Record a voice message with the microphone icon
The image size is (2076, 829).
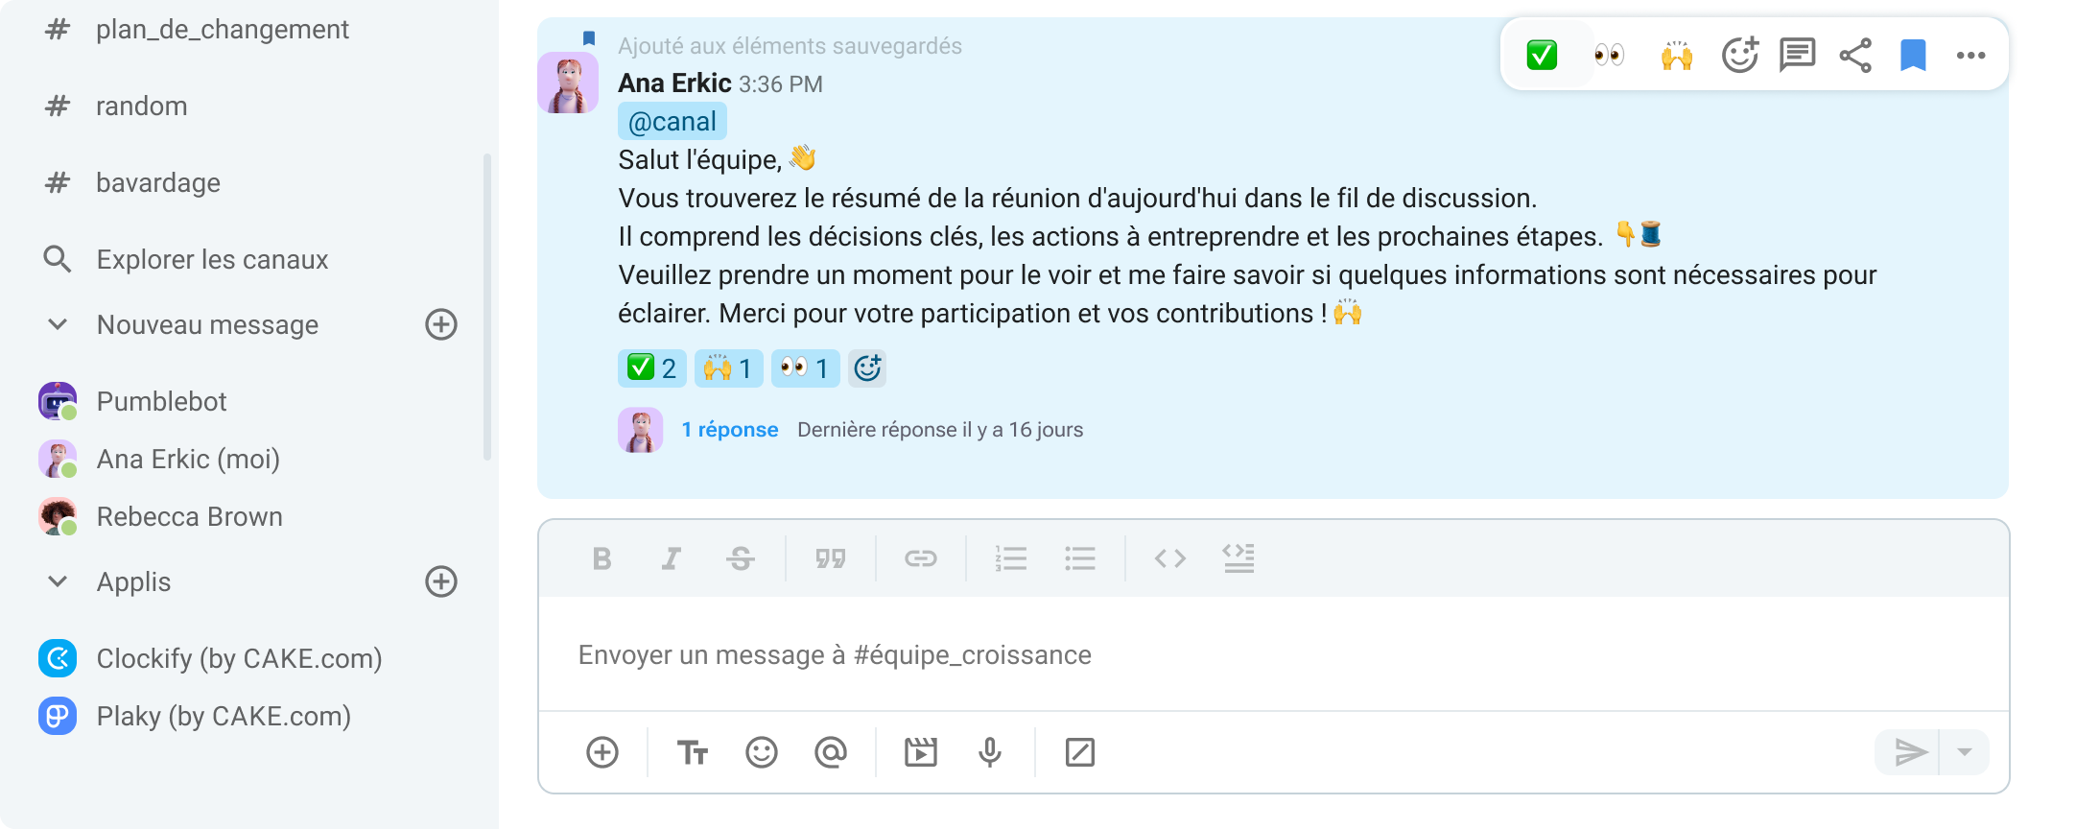pos(988,752)
